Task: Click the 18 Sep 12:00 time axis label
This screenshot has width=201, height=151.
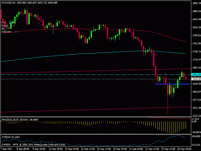Action: [x=104, y=149]
